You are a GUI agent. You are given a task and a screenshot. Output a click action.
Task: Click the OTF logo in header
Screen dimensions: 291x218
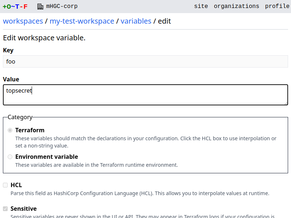click(x=15, y=6)
